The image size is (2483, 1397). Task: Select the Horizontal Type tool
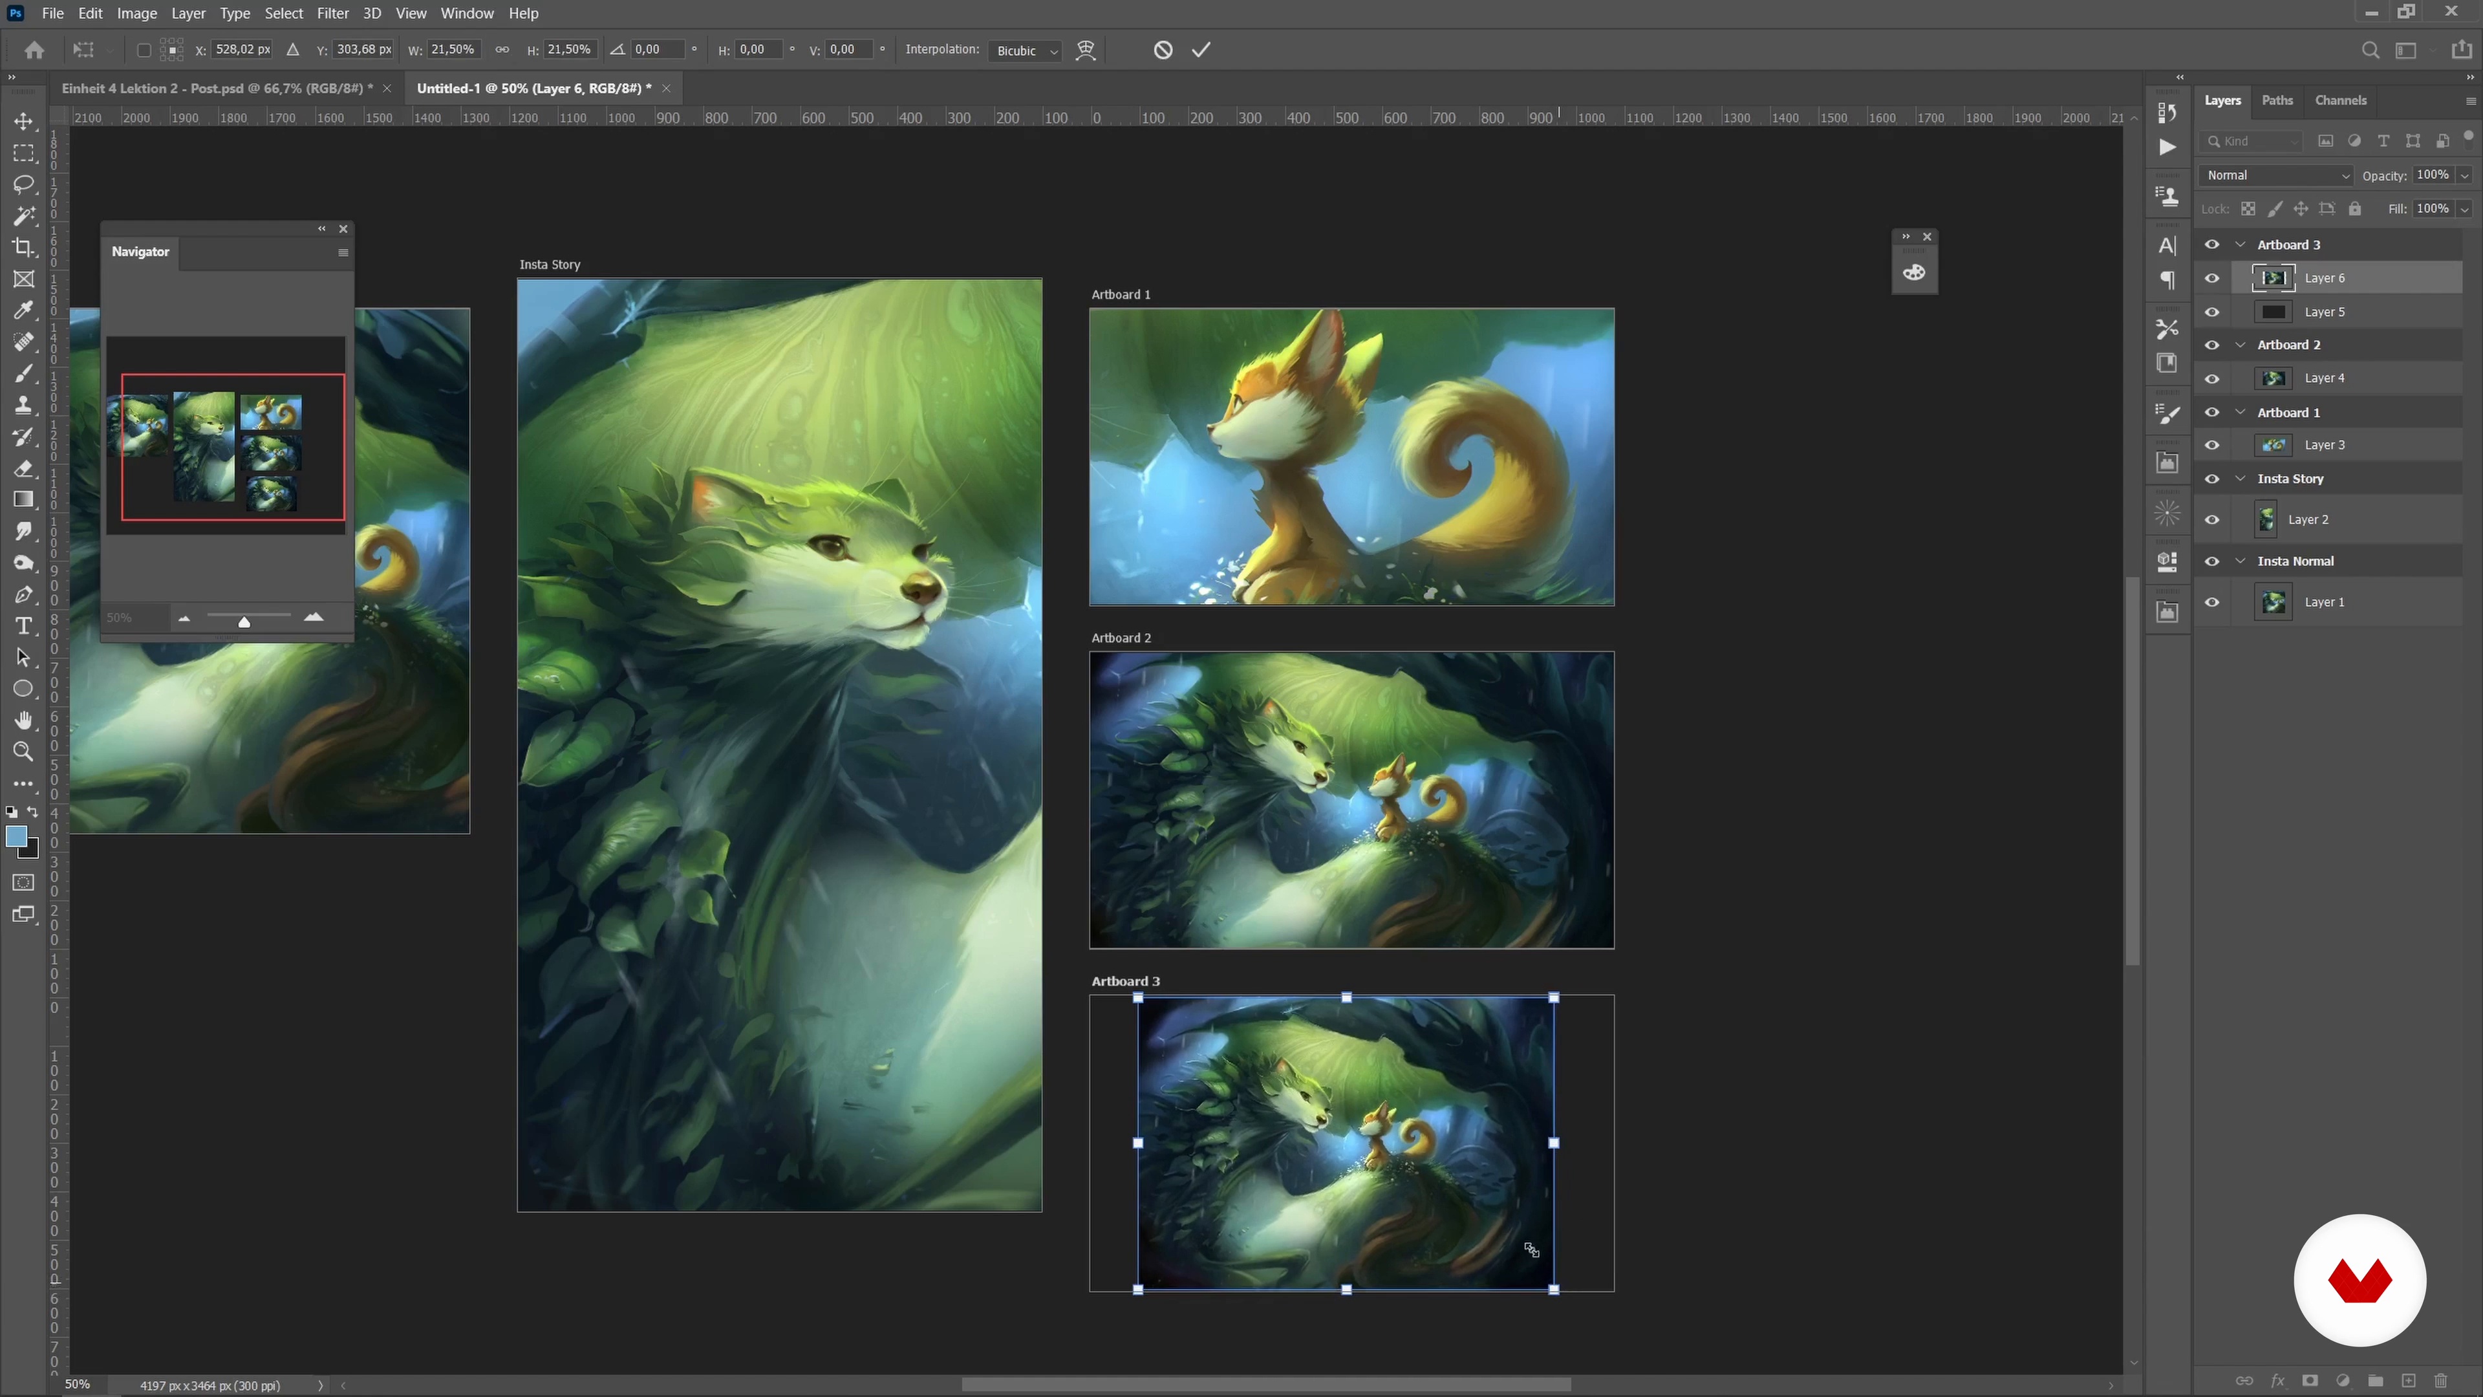(23, 627)
